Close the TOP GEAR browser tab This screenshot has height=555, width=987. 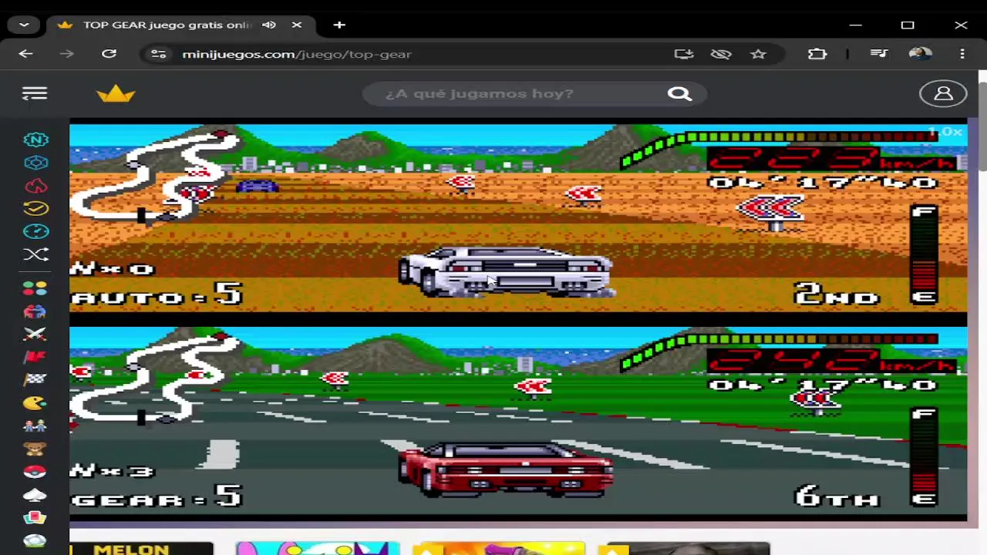[x=297, y=25]
